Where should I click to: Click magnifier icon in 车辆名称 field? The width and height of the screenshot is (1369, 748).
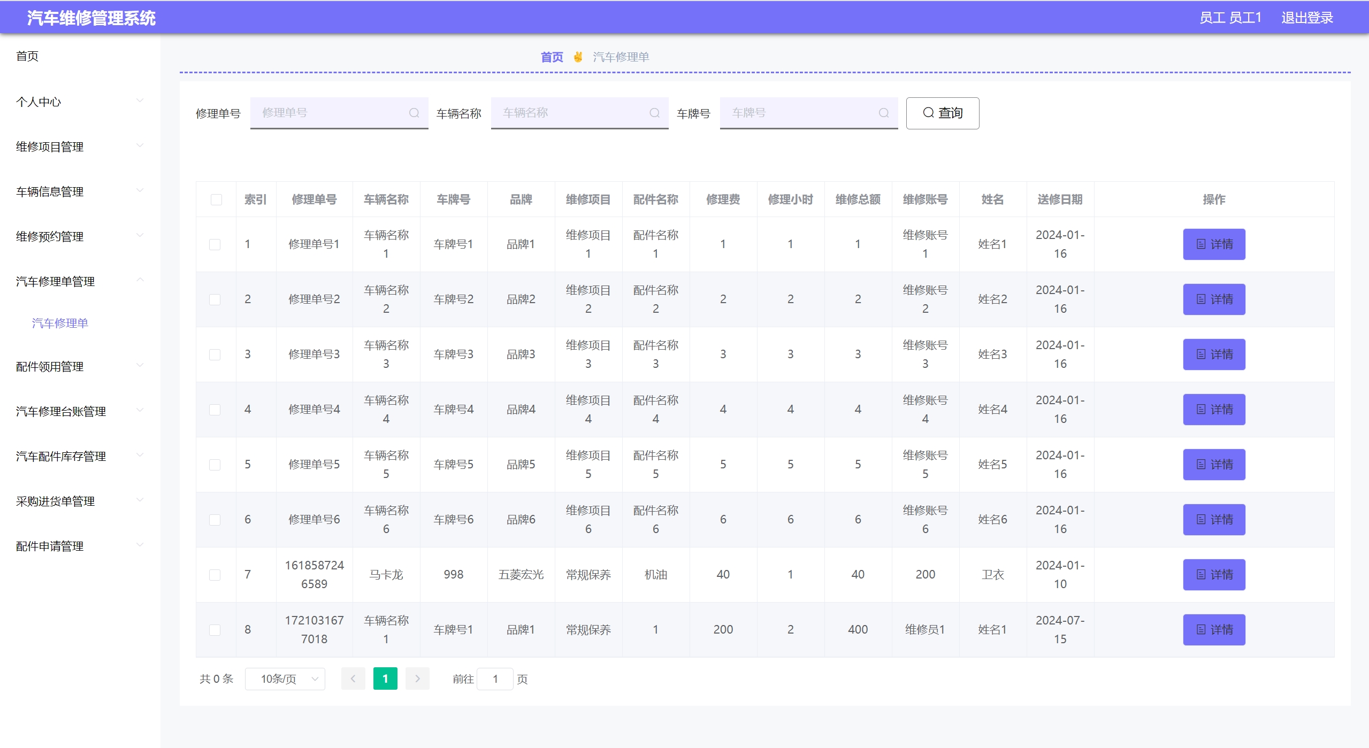point(654,113)
